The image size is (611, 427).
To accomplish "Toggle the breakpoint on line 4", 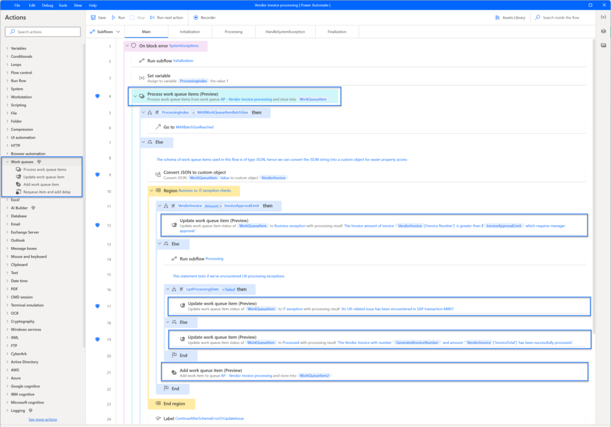I will tap(97, 96).
